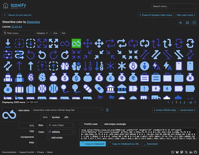The width and height of the screenshot is (199, 155).
Task: Click the SVG code text area
Action: (x=138, y=134)
